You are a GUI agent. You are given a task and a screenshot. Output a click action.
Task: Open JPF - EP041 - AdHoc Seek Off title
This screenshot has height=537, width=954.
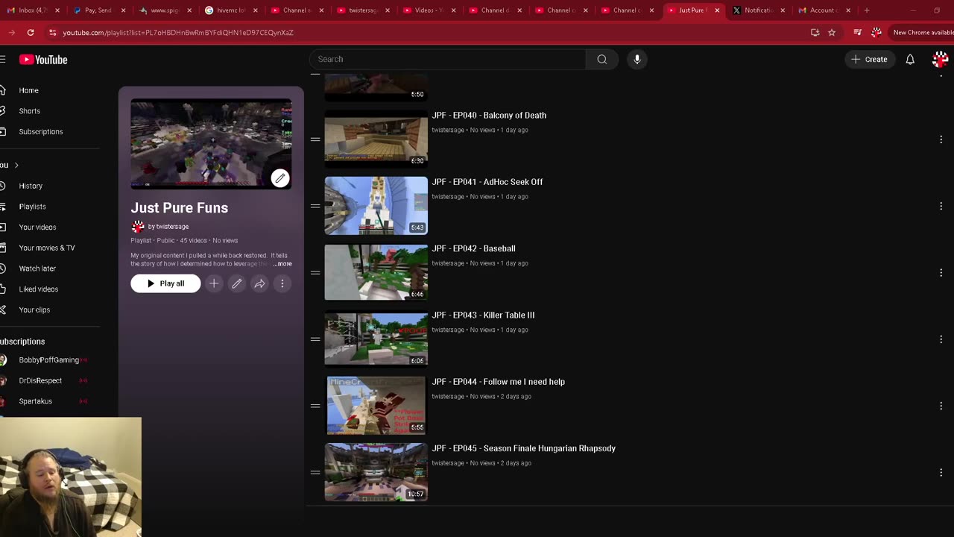click(487, 182)
